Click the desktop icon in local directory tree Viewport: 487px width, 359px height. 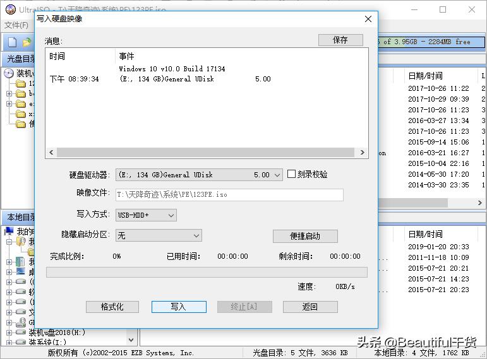(21, 272)
